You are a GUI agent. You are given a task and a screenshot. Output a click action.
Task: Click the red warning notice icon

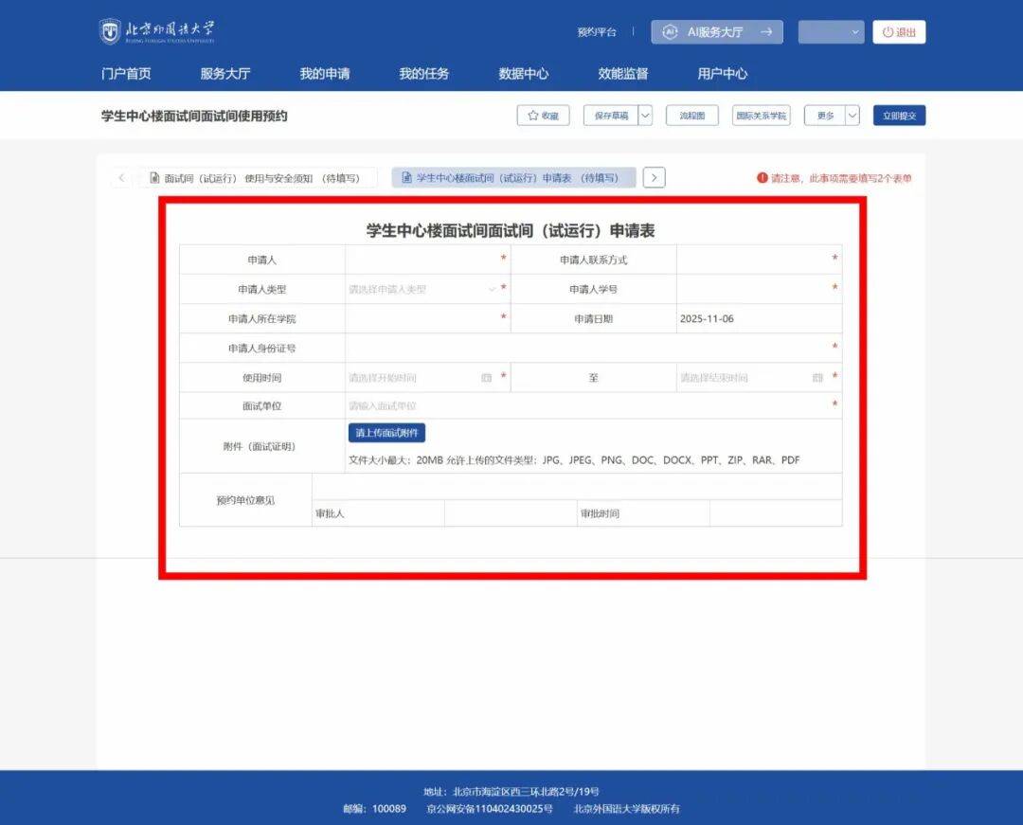[763, 178]
